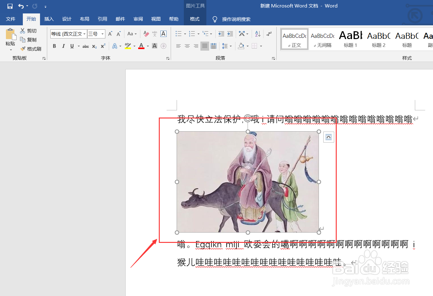Open the 引用 tab
The width and height of the screenshot is (433, 296).
point(103,19)
